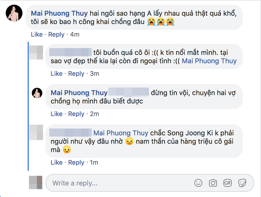
Task: Like the top comment posted 4m ago
Action: [x=37, y=35]
